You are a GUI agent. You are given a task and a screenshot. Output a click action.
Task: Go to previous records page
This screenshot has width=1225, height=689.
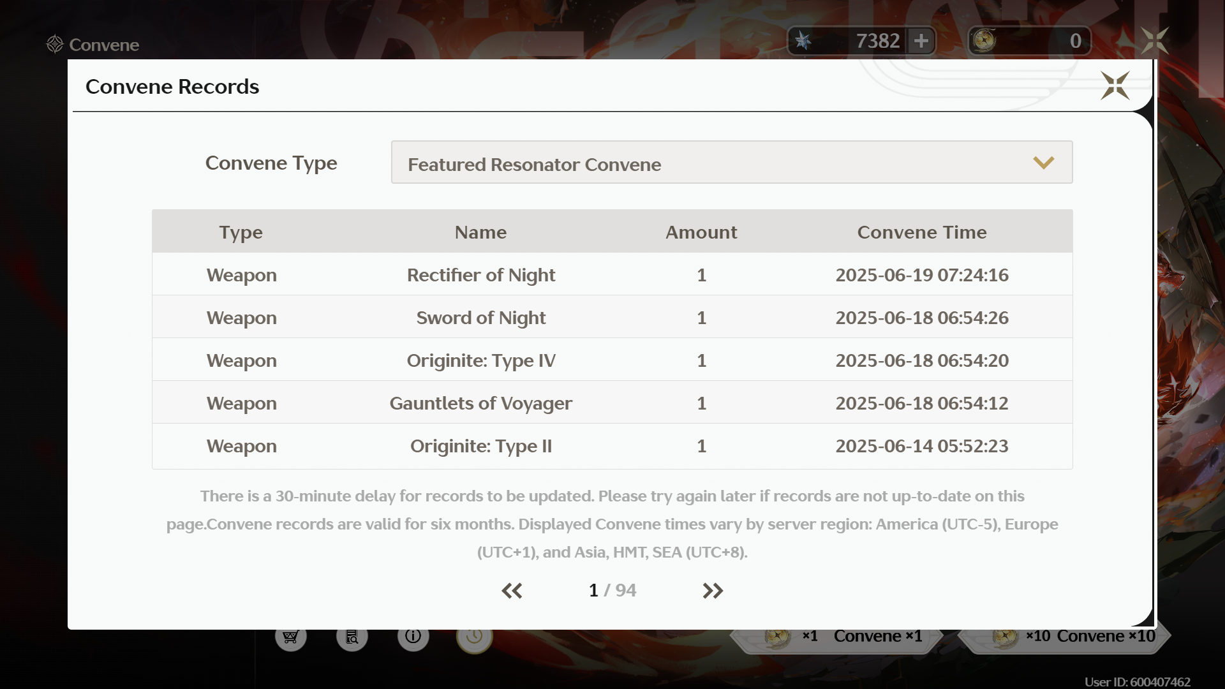pos(512,591)
